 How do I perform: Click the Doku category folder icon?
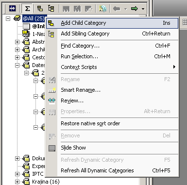pos(26,158)
